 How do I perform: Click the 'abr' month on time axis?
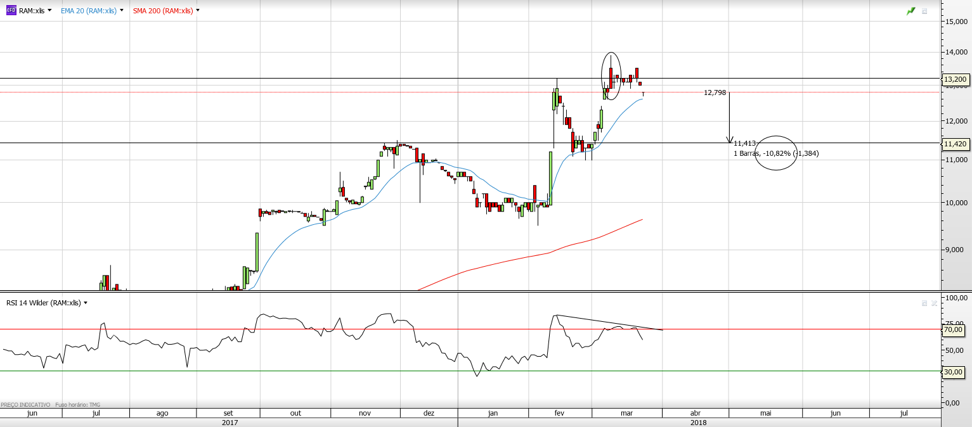coord(696,413)
